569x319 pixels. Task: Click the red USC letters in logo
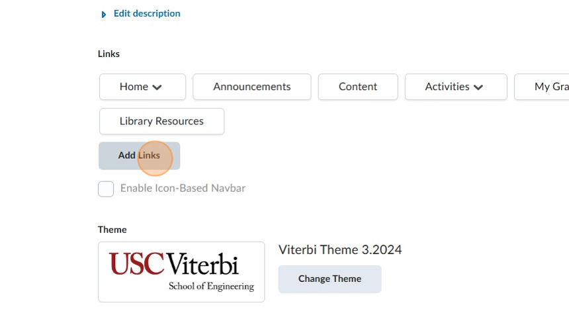(x=137, y=263)
